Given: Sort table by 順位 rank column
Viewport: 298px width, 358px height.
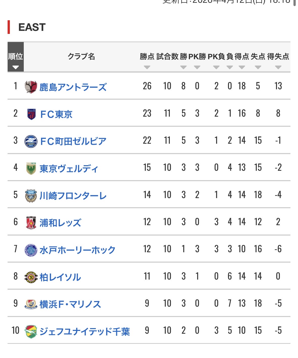Looking at the screenshot, I should click(x=16, y=67).
